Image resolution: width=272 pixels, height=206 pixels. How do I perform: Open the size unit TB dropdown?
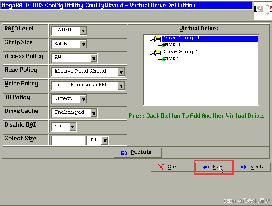click(x=97, y=140)
